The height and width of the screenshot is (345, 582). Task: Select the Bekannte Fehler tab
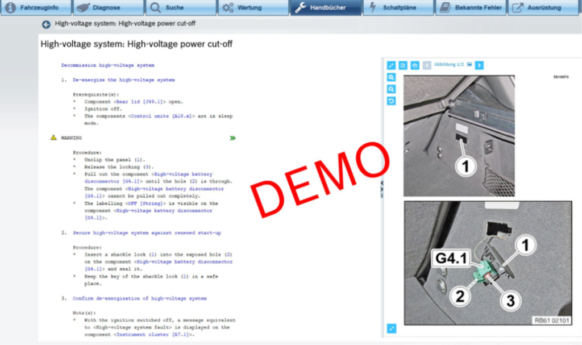(471, 8)
